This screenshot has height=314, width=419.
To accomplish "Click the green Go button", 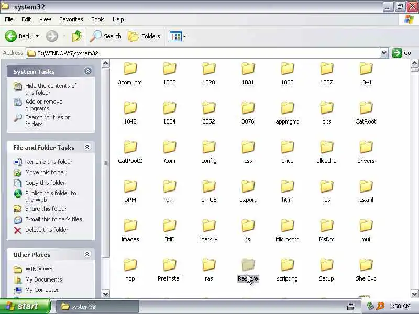I will click(x=402, y=53).
